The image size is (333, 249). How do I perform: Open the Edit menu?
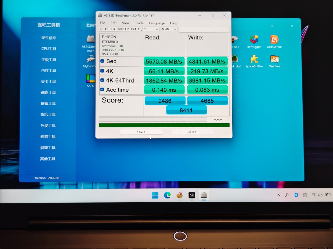113,23
